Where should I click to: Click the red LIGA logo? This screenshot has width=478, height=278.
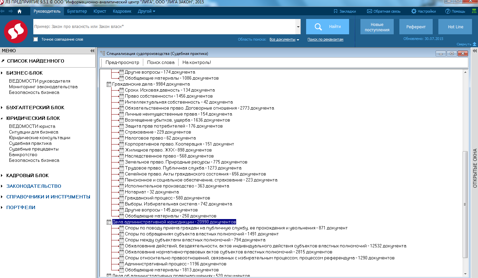16,32
